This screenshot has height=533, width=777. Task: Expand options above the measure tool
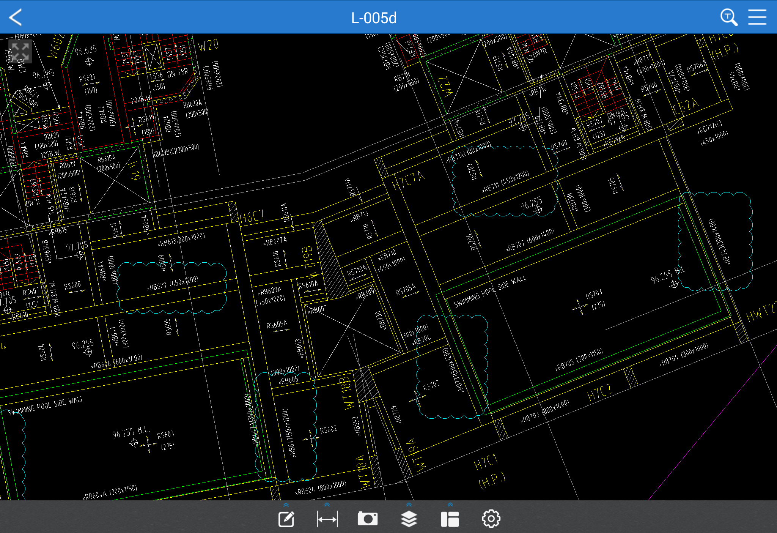coord(327,505)
